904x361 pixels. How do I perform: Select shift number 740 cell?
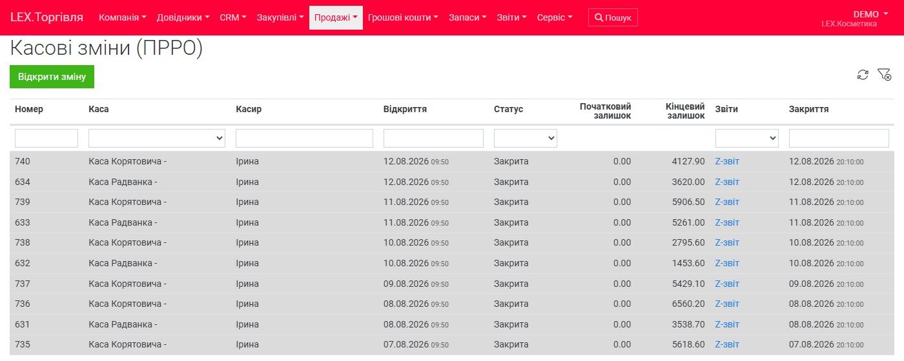click(x=23, y=161)
